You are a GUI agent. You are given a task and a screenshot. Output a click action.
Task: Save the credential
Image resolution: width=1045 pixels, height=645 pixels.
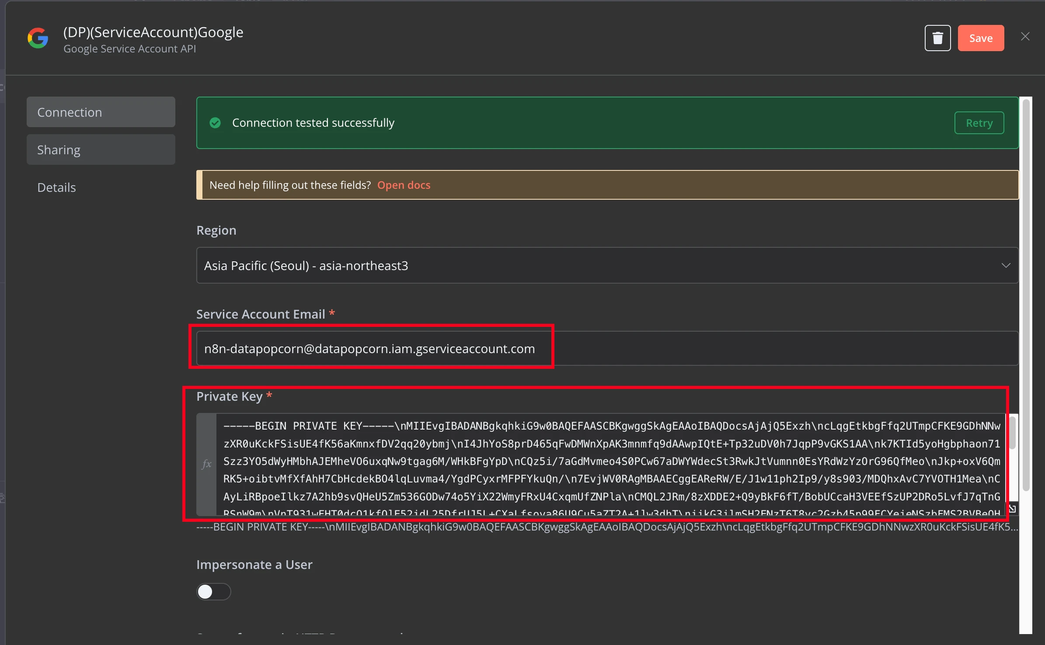pyautogui.click(x=981, y=38)
